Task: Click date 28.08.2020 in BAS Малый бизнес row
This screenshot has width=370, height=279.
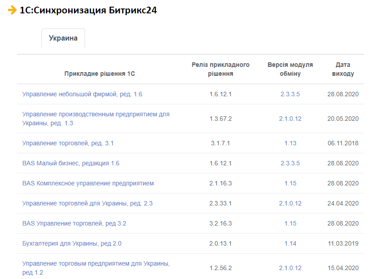Action: click(x=343, y=163)
